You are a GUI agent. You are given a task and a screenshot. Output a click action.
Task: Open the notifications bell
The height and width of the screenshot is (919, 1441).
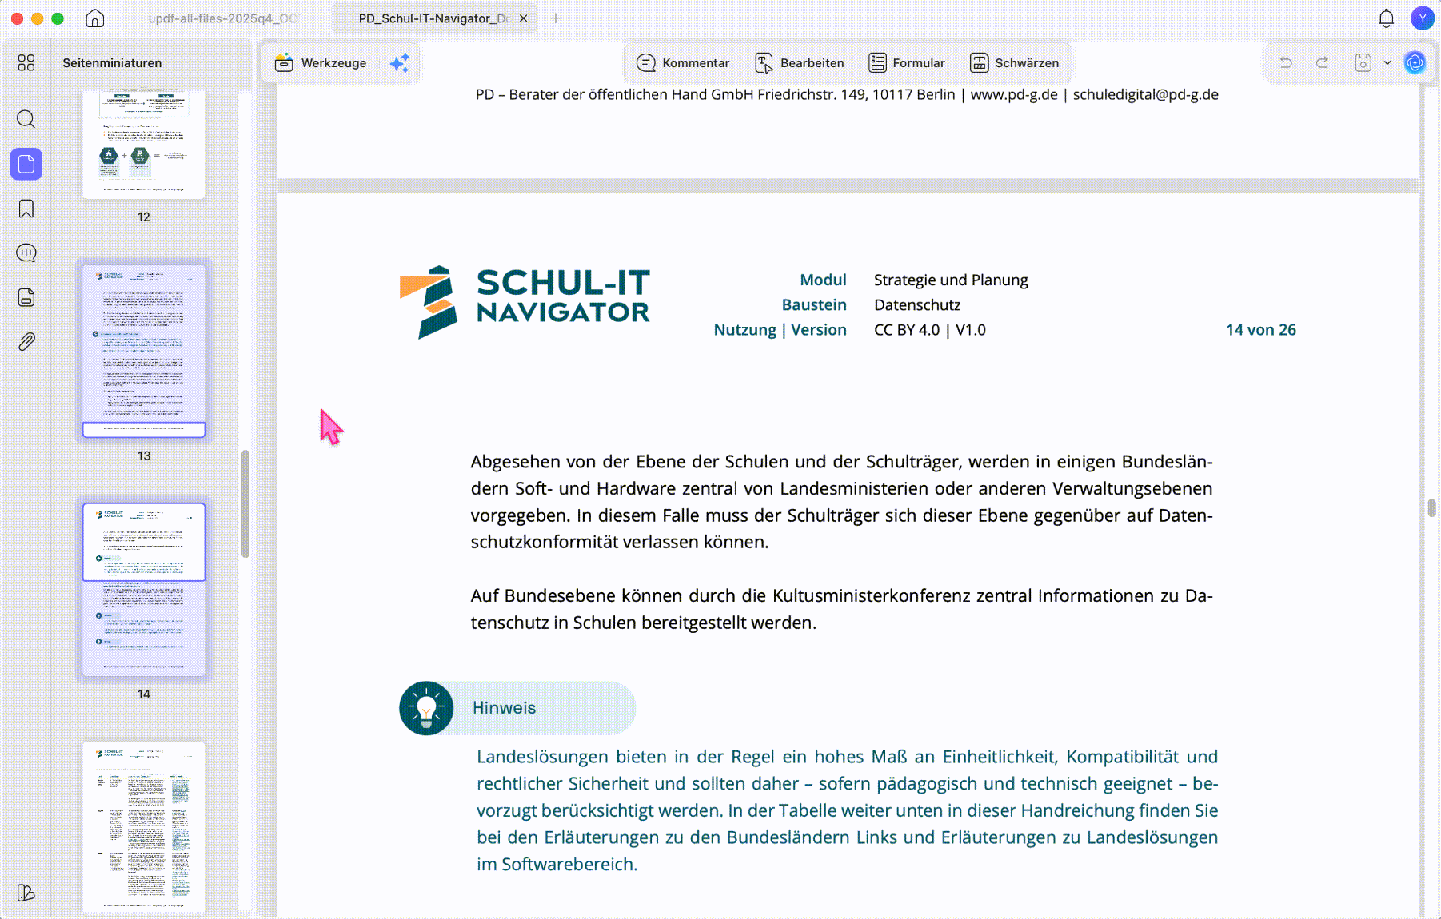tap(1387, 18)
